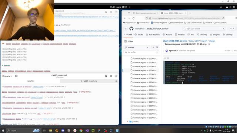Image resolution: width=237 pixels, height=133 pixels.
Task: Bookmark this page with the star icon
Action: 223,18
